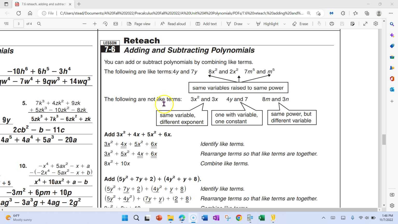
Task: Expand the Draw tool options dropdown
Action: [248, 24]
